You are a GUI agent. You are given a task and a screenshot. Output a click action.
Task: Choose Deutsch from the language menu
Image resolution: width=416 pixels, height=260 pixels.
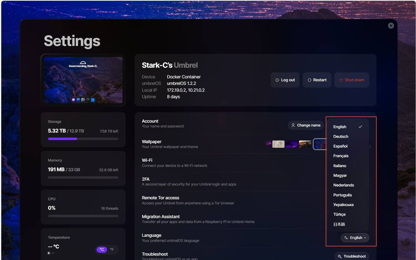[x=347, y=136]
